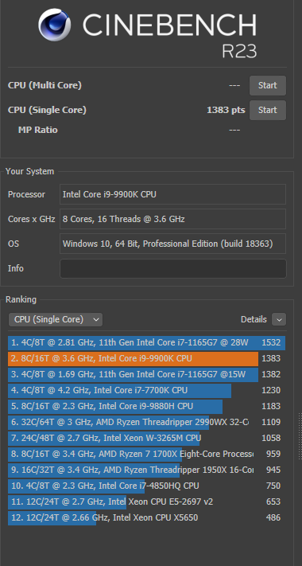Screen dimensions: 302x566
Task: Select the Processor field showing i9-9900K
Action: pyautogui.click(x=172, y=194)
